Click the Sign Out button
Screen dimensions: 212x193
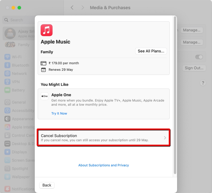[194, 68]
